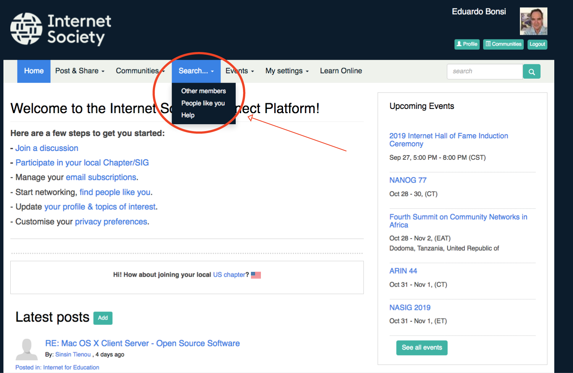573x373 pixels.
Task: Click the 4 days ago timestamp
Action: coord(110,355)
